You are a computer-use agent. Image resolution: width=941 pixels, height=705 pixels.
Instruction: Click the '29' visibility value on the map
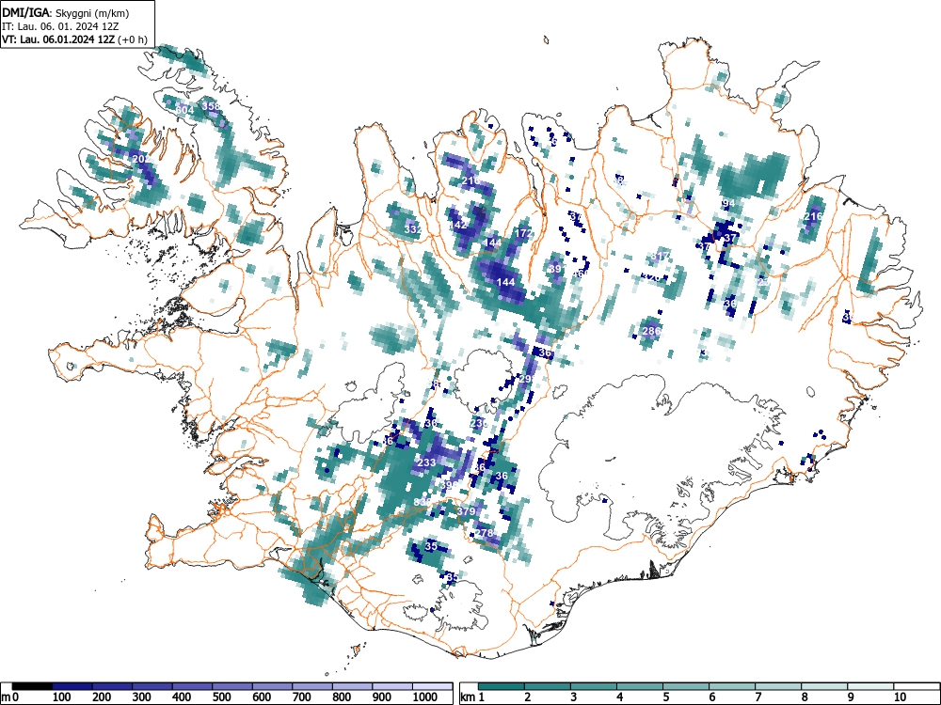click(525, 379)
